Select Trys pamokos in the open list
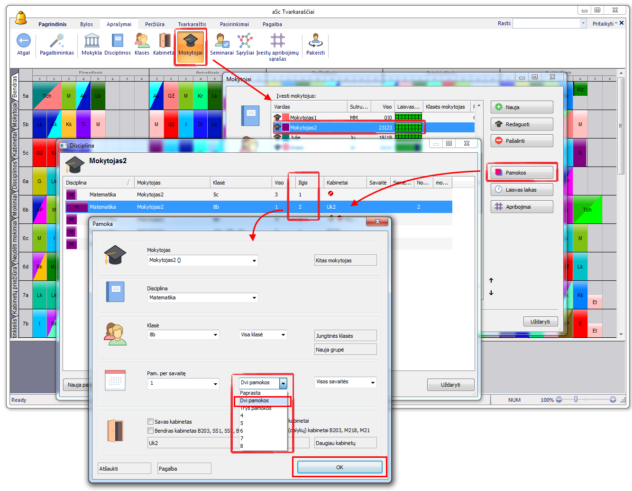 256,408
